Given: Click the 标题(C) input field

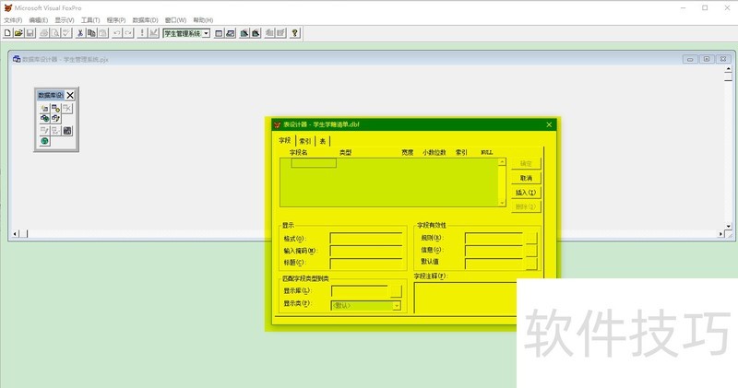Looking at the screenshot, I should (x=366, y=263).
